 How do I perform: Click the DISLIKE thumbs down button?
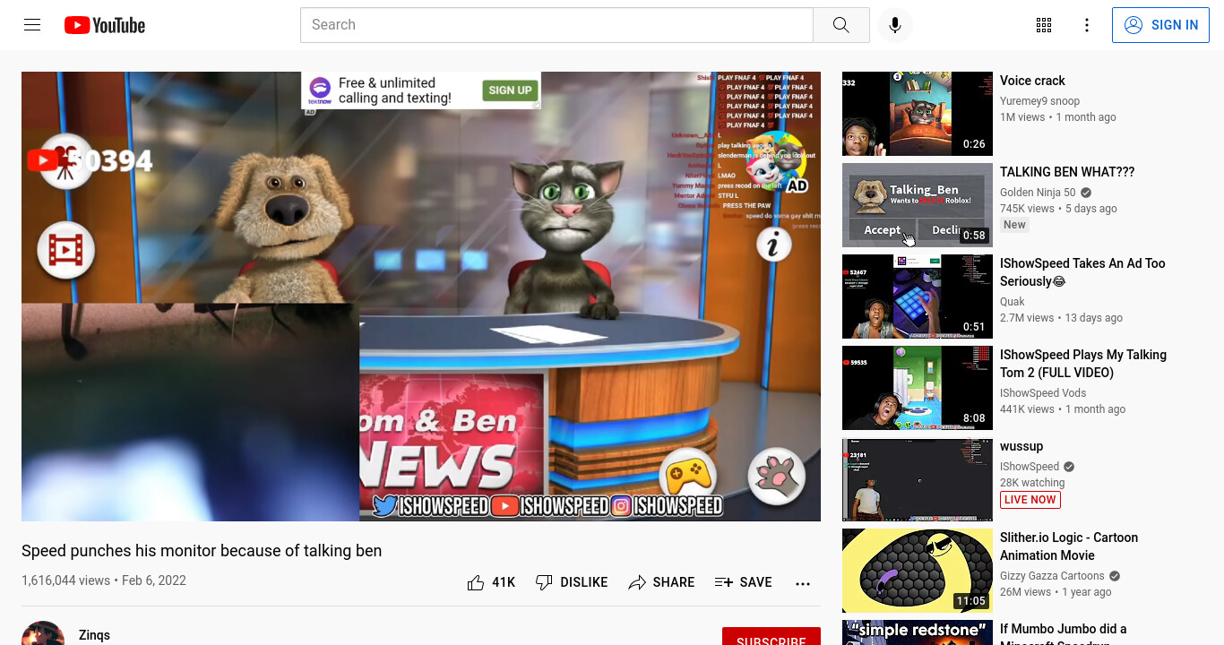(x=571, y=582)
